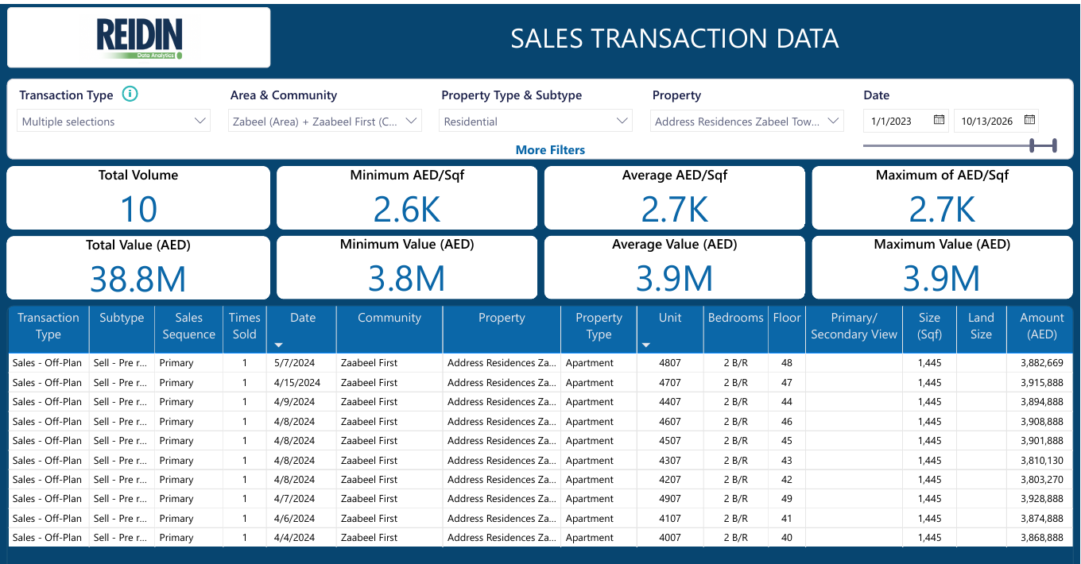
Task: Click the Transaction Type info icon
Action: (130, 95)
